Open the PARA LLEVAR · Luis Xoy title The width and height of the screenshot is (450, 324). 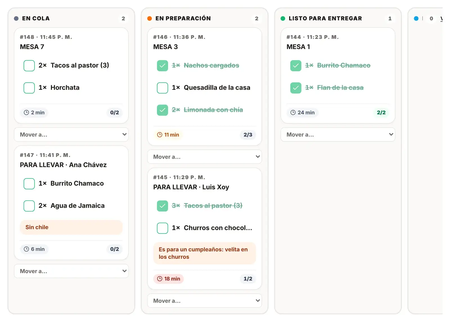191,187
